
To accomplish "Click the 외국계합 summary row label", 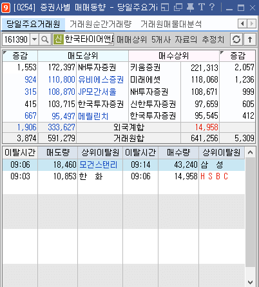I will [x=129, y=127].
